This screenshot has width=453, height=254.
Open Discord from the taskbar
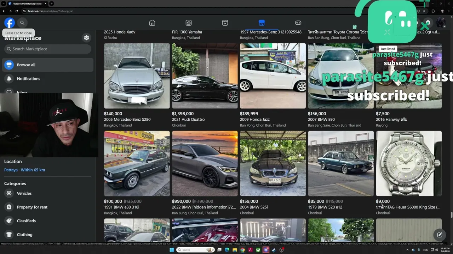[x=266, y=250]
